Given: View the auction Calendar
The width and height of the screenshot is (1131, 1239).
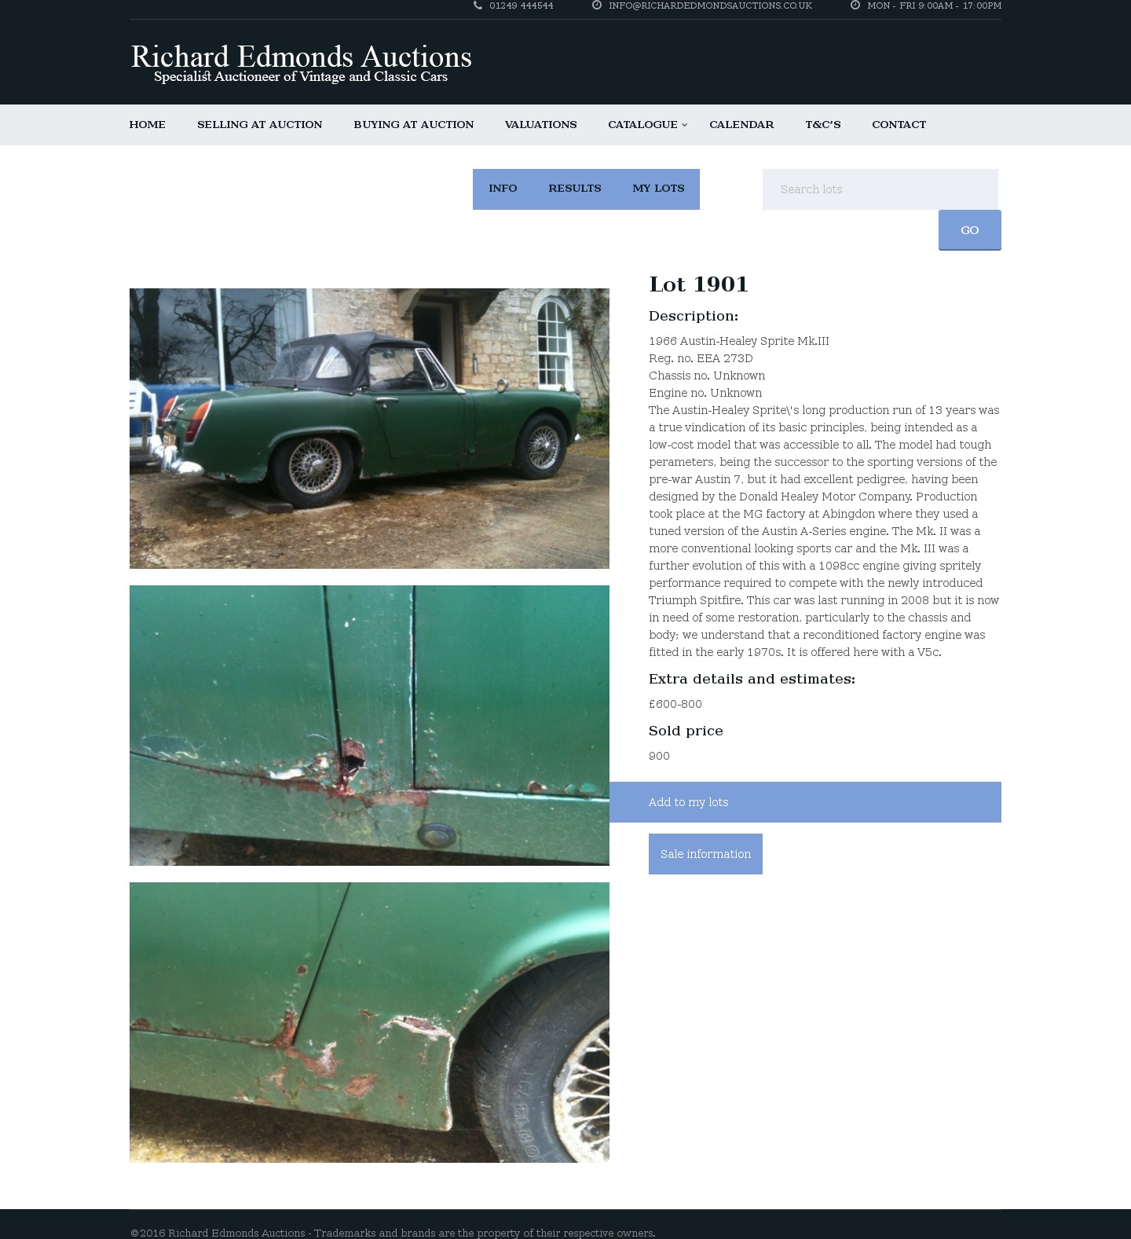Looking at the screenshot, I should point(741,125).
